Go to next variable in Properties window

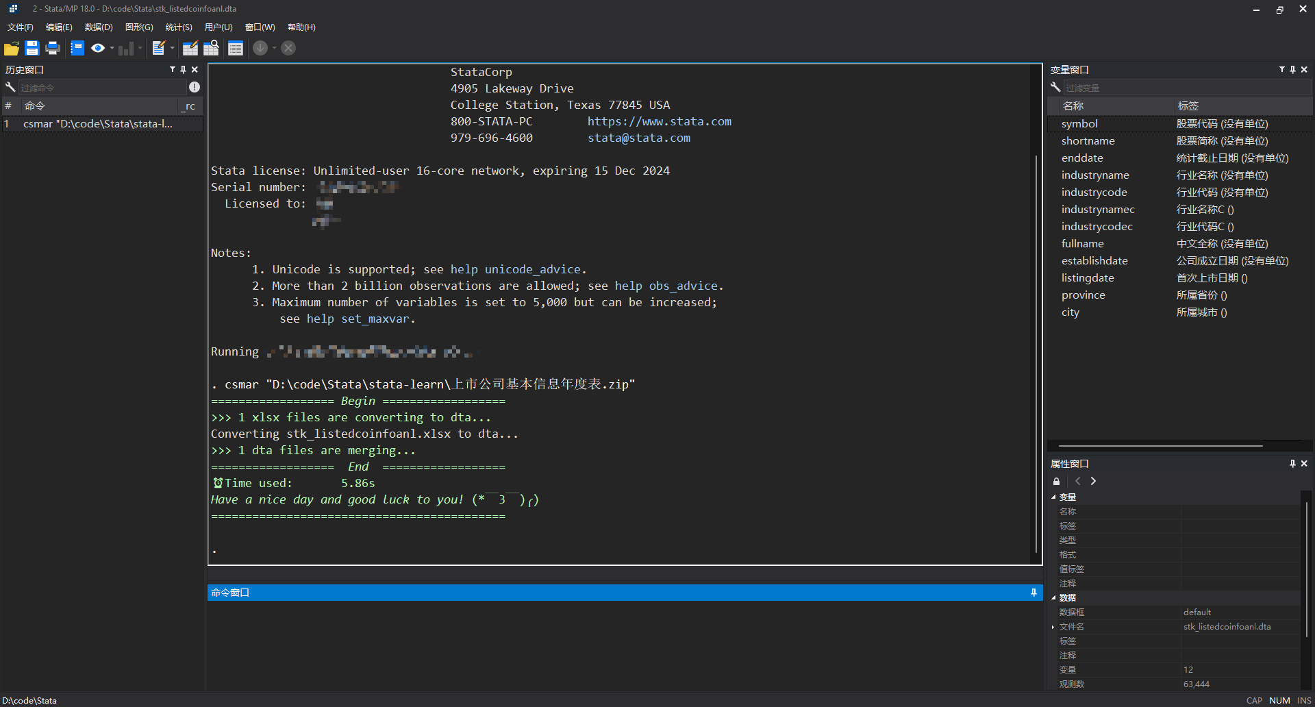click(1093, 481)
